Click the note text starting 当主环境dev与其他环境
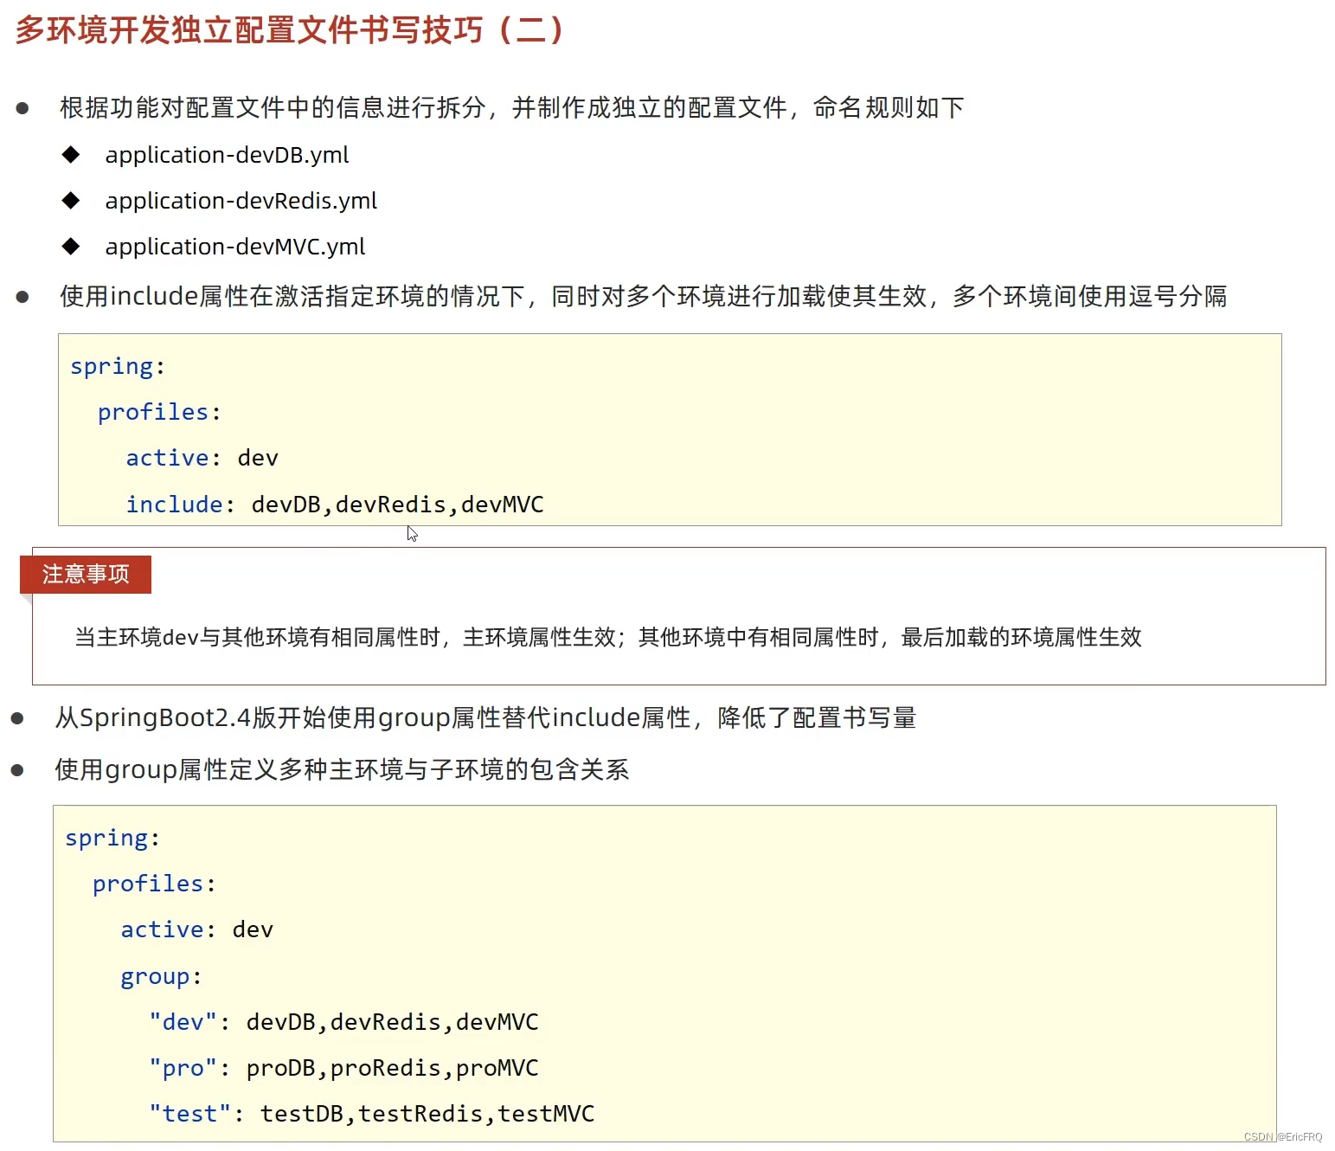This screenshot has width=1335, height=1151. [608, 638]
